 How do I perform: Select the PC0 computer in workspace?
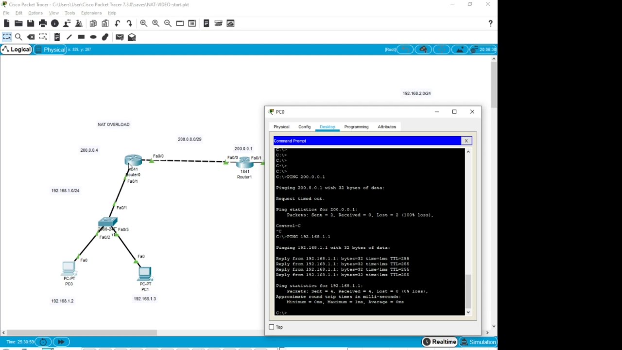click(x=69, y=269)
